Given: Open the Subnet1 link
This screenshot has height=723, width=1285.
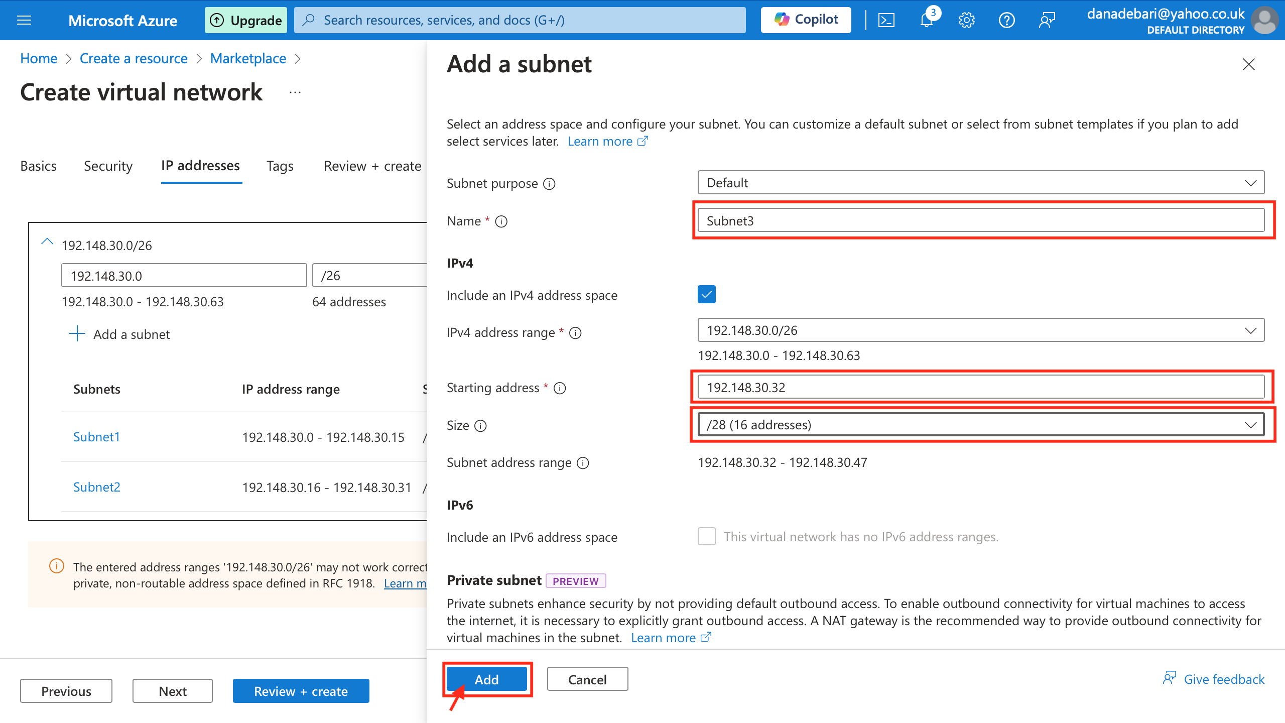Looking at the screenshot, I should pyautogui.click(x=96, y=437).
